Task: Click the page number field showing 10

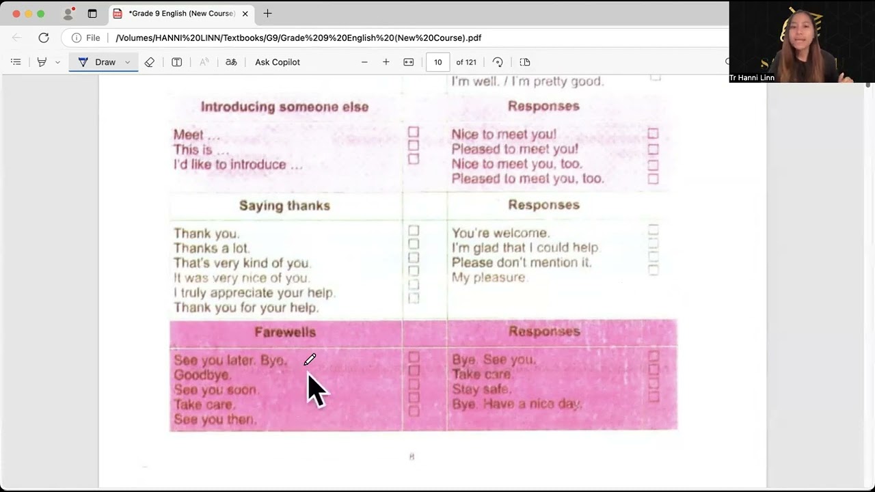Action: [x=438, y=62]
